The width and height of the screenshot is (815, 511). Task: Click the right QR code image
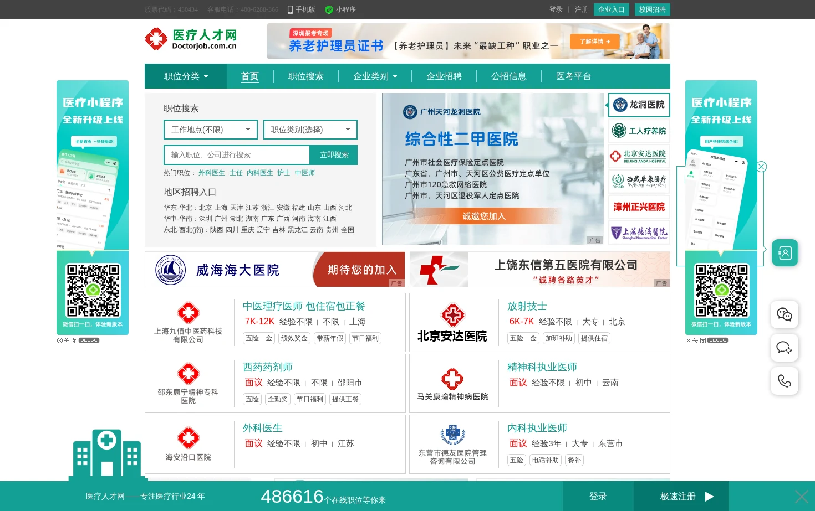(x=722, y=290)
